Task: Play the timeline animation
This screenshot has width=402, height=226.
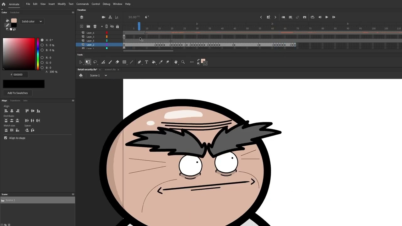Action: (x=327, y=17)
